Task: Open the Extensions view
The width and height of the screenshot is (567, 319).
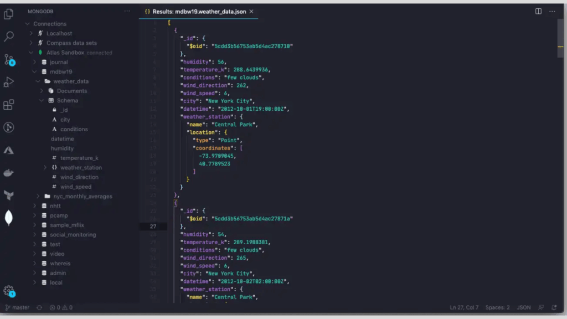Action: click(x=8, y=105)
